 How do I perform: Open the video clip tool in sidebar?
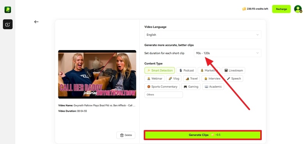coord(8,24)
